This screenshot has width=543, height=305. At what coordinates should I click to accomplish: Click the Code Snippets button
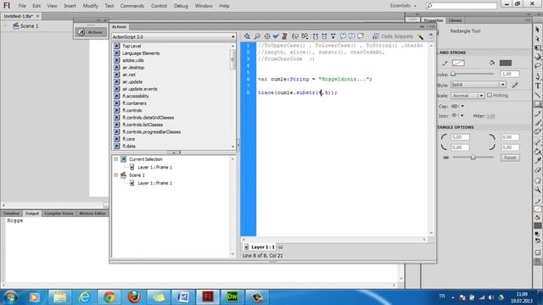coord(393,36)
